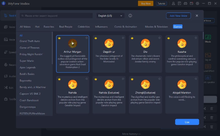Close the voice selection dialog
220x136 pixels.
[197, 16]
